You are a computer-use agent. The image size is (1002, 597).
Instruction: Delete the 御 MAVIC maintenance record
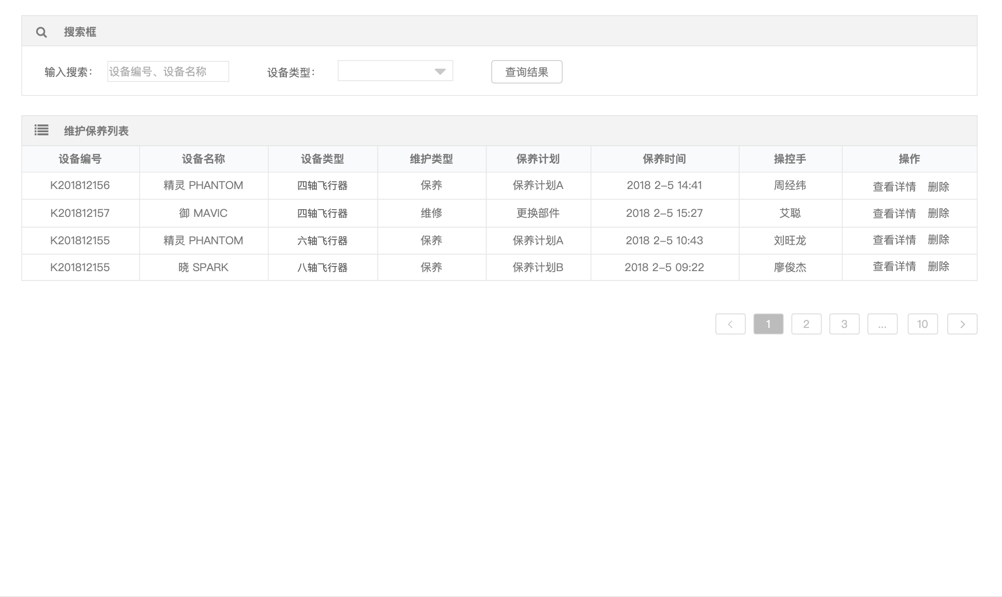[x=938, y=213]
